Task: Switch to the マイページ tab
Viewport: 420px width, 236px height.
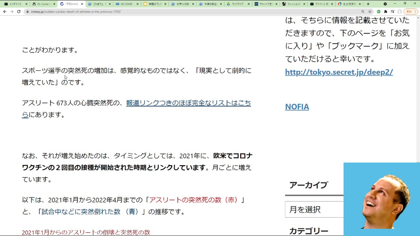Action: [x=322, y=4]
